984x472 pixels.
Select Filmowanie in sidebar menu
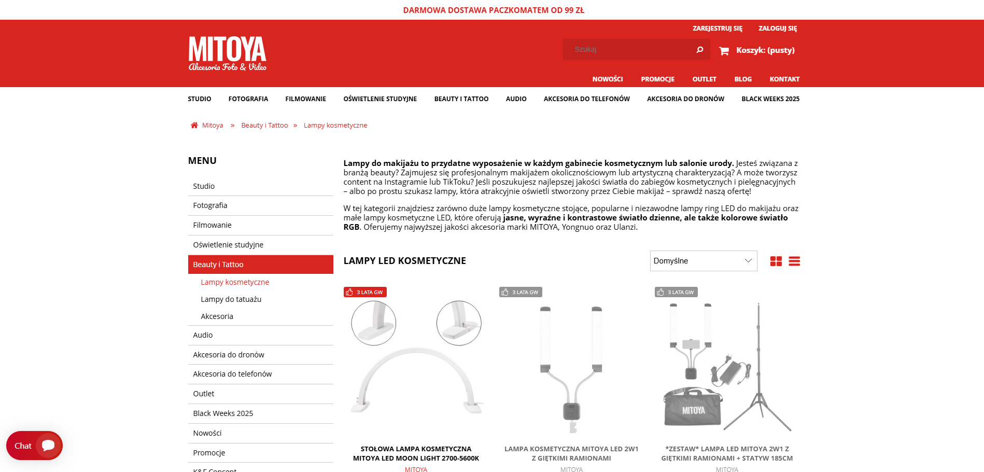pyautogui.click(x=261, y=226)
